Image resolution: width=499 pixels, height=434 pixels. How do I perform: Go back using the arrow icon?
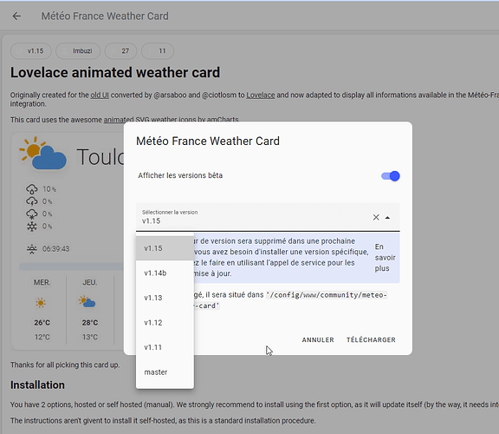[x=16, y=16]
